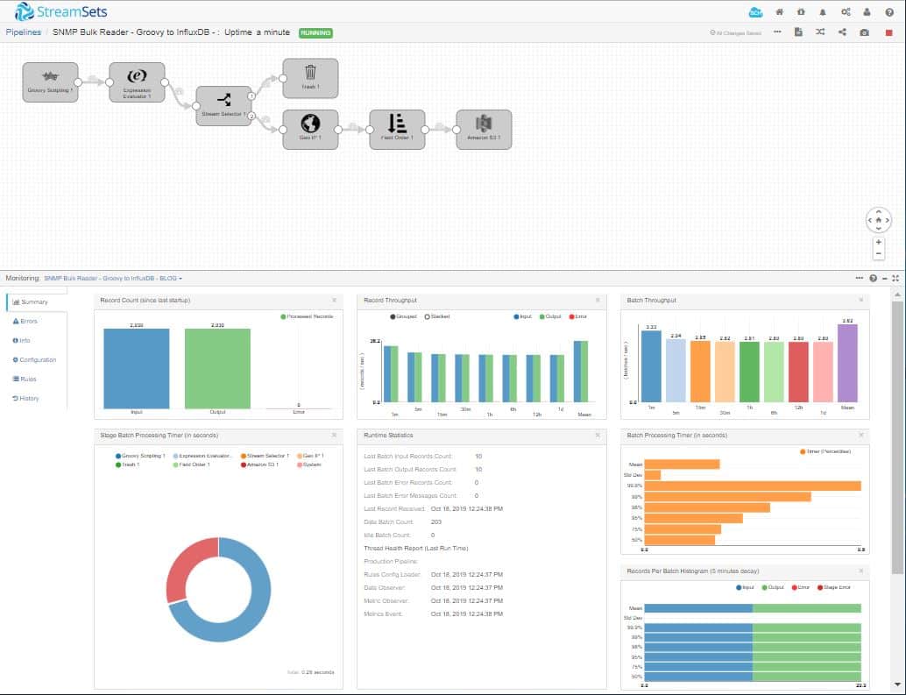
Task: Open the overflow menu next to pipeline title
Action: [776, 32]
